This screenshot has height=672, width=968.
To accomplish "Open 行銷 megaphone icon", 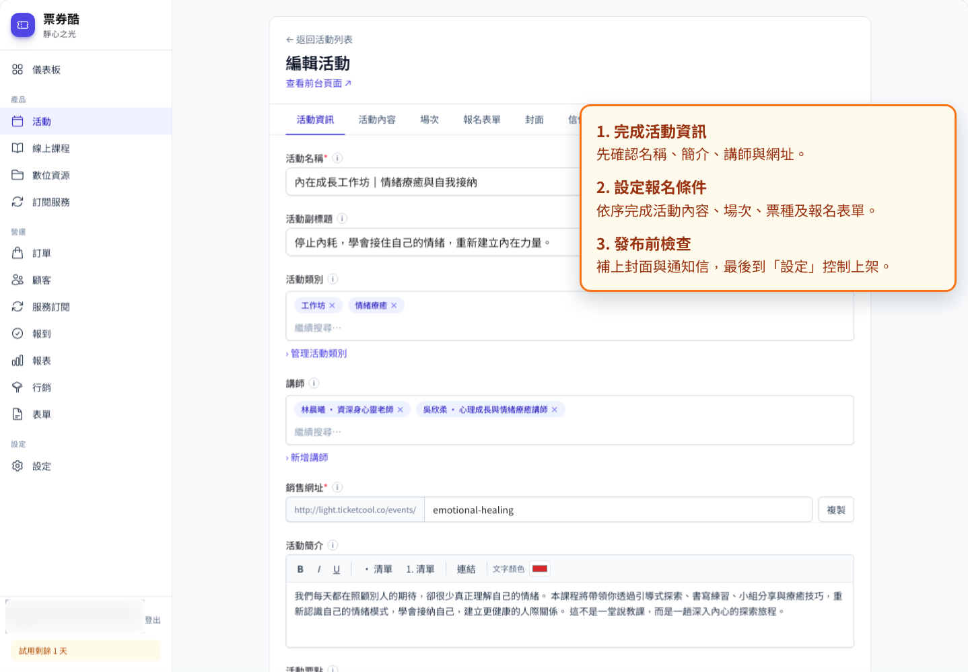I will pyautogui.click(x=18, y=387).
